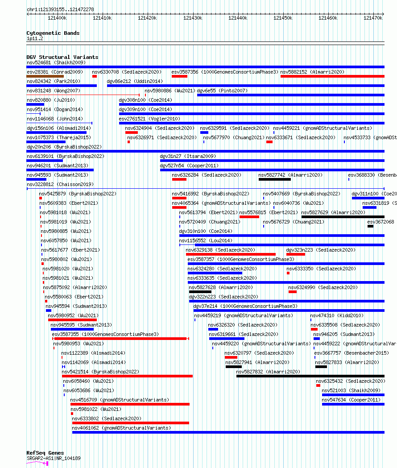Open nsv4065364 (gnomADStructuralVariants) label
Screen dimensions: 397x468
coord(221,203)
